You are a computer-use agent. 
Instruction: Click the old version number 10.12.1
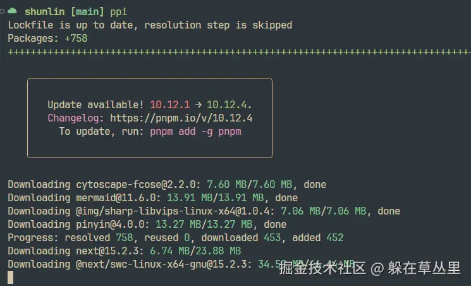click(x=169, y=104)
